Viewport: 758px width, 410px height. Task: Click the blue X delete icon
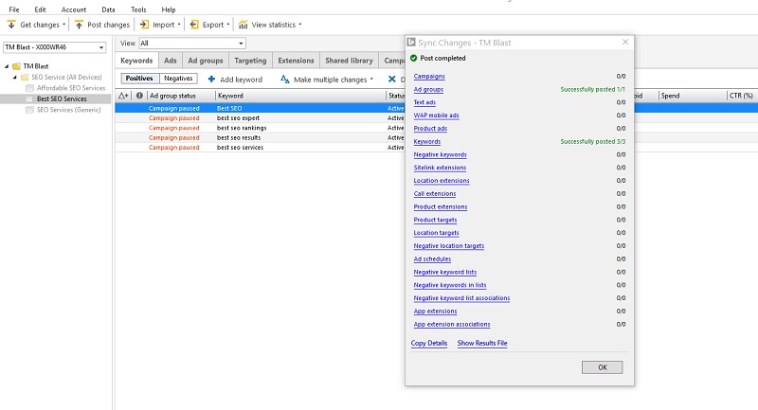pyautogui.click(x=391, y=79)
